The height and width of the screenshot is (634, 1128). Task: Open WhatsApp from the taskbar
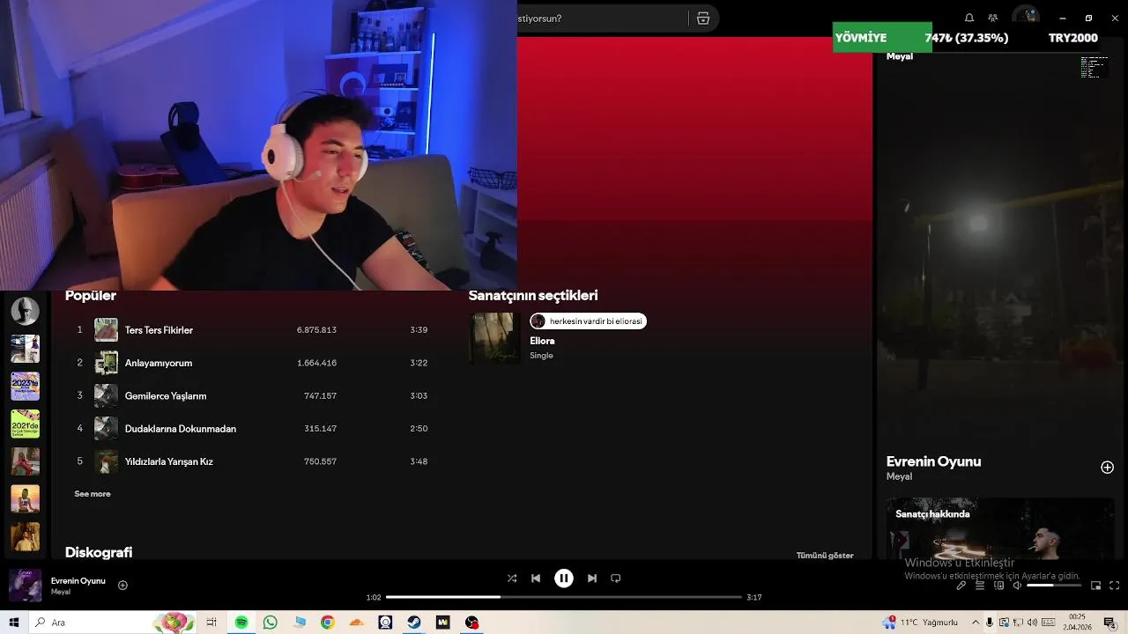pyautogui.click(x=271, y=623)
